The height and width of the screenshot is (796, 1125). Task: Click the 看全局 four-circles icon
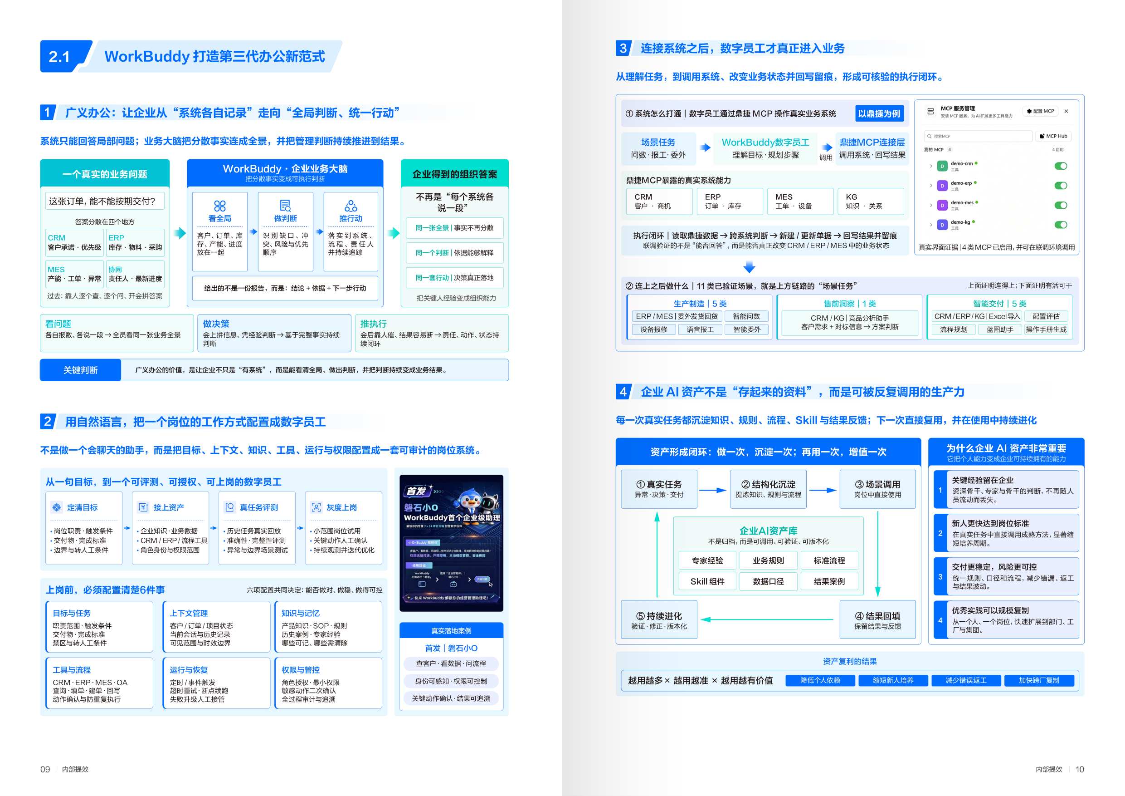tap(219, 206)
